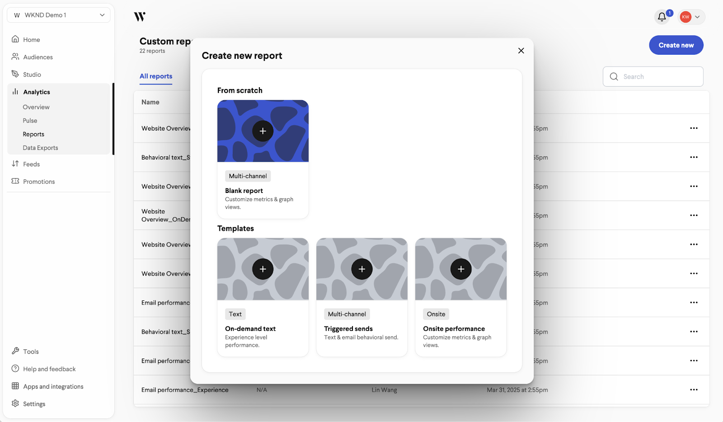Select Data Exports in Analytics submenu
The height and width of the screenshot is (422, 723).
[40, 148]
